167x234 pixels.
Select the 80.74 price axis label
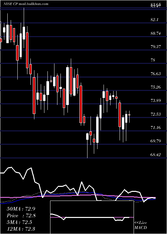coord(156,33)
